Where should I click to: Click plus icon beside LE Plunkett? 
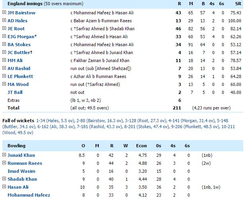pos(4,76)
